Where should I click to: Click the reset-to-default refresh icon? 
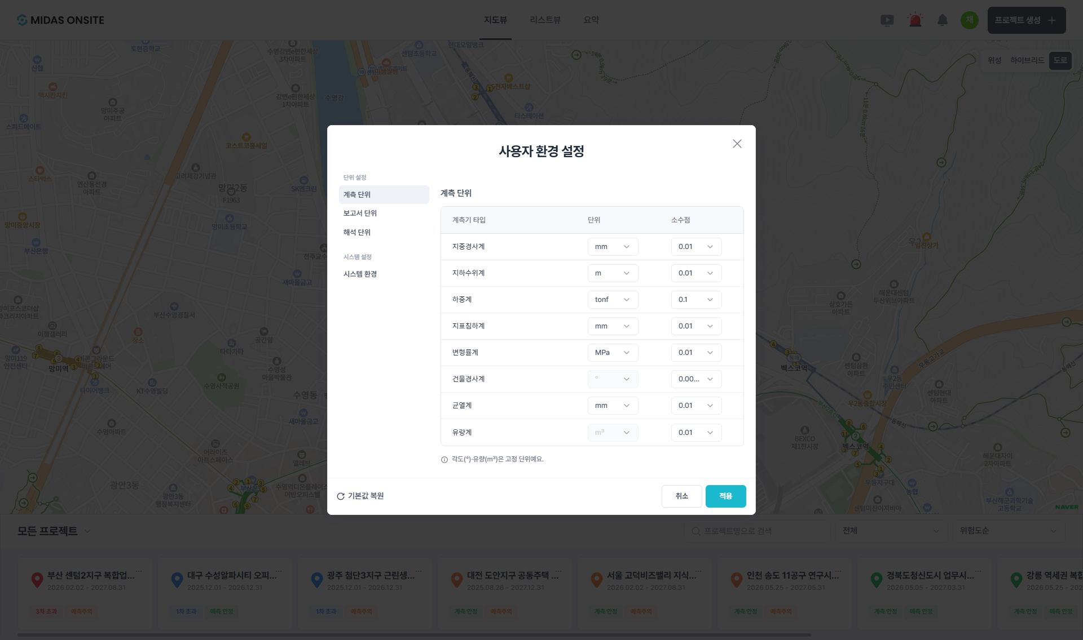(341, 496)
